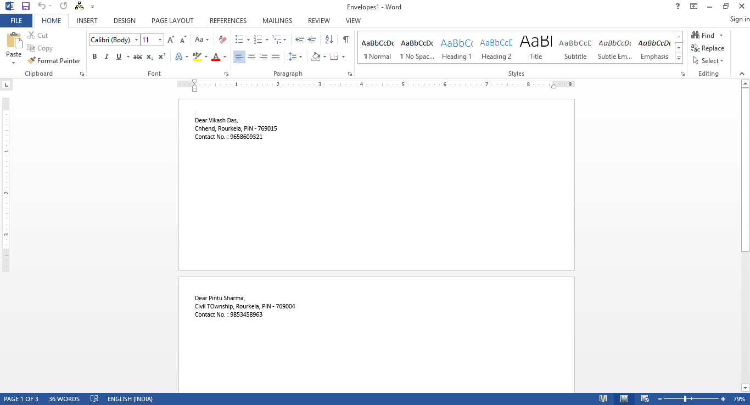Open the bullet library dropdown arrow
The height and width of the screenshot is (405, 750).
[x=248, y=40]
